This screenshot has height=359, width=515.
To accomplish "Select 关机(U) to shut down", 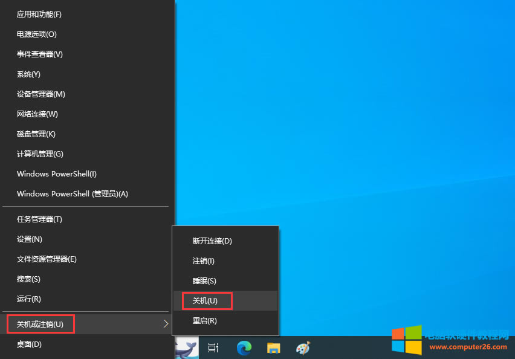I will (204, 300).
